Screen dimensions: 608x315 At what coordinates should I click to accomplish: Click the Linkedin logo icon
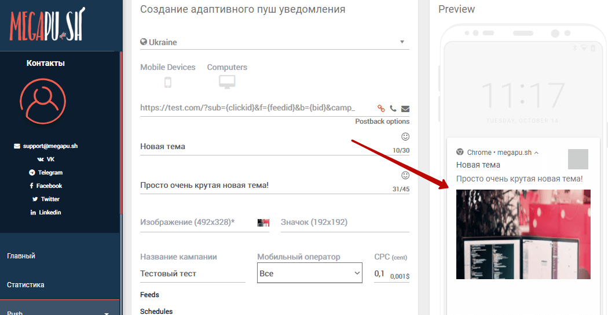(33, 213)
